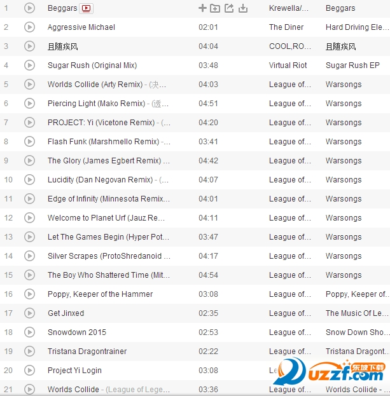Play Piercing Light (Mako Remix)
390x396 pixels.
[x=29, y=104]
